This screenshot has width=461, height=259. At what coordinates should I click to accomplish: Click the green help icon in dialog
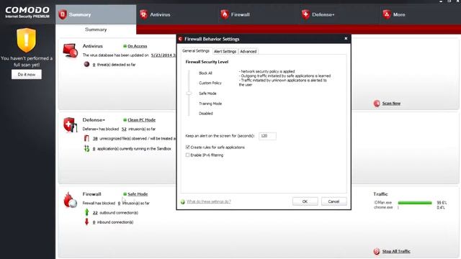[x=183, y=201]
